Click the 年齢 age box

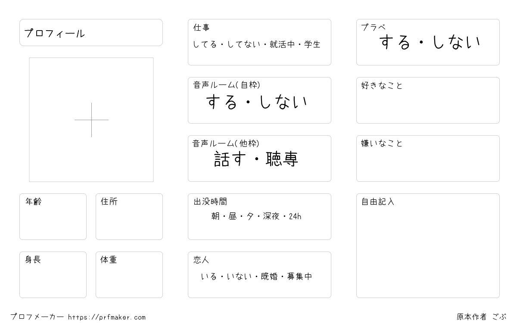point(53,217)
